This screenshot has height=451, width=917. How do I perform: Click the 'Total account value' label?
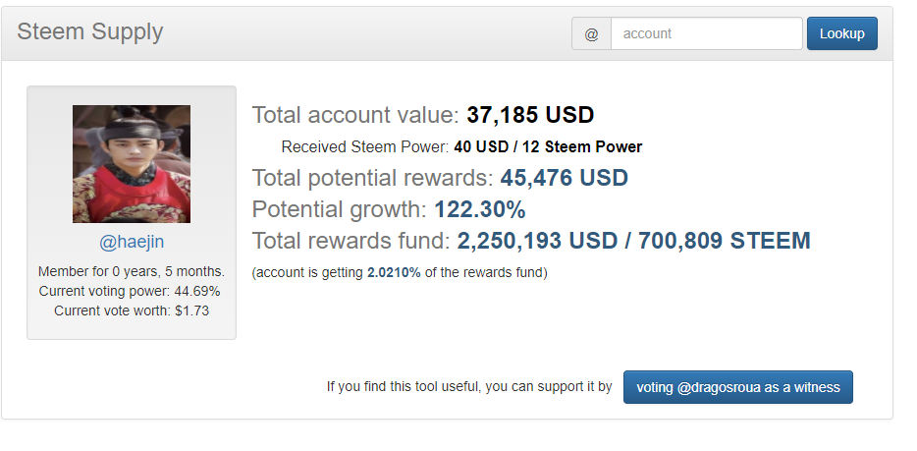[355, 115]
